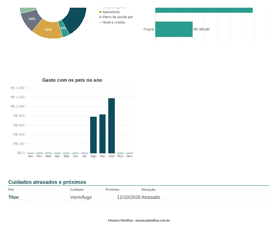Select the '11/10/2026' date cell
Screen dimensions: 277x230
129,197
